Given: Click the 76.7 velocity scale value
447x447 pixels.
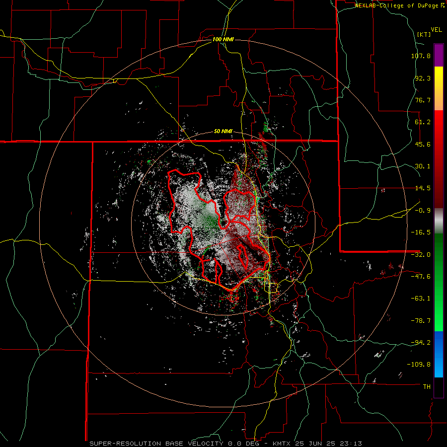Looking at the screenshot, I should point(423,100).
